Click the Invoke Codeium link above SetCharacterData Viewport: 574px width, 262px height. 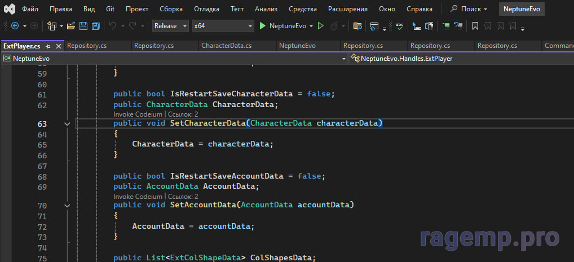coord(137,114)
